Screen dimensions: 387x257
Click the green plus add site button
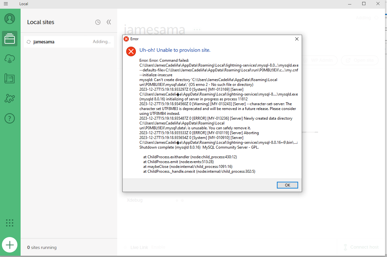[10, 245]
